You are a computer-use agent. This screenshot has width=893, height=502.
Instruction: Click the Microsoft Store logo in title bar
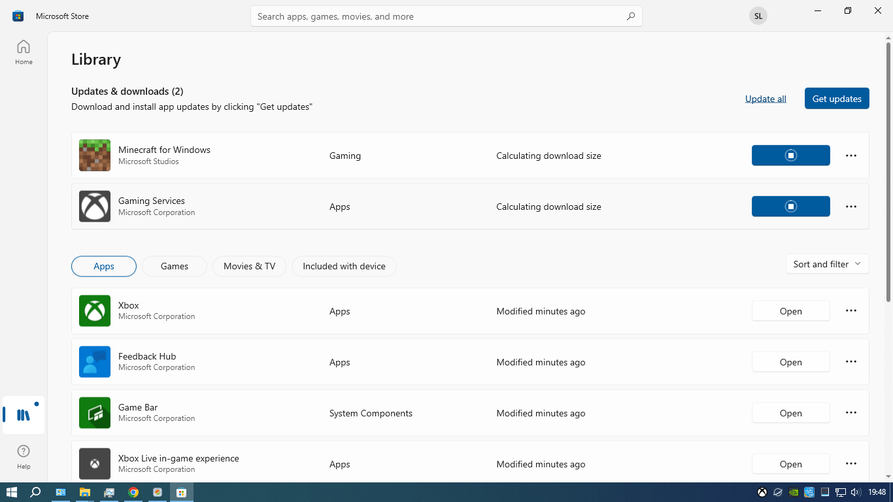pyautogui.click(x=18, y=16)
